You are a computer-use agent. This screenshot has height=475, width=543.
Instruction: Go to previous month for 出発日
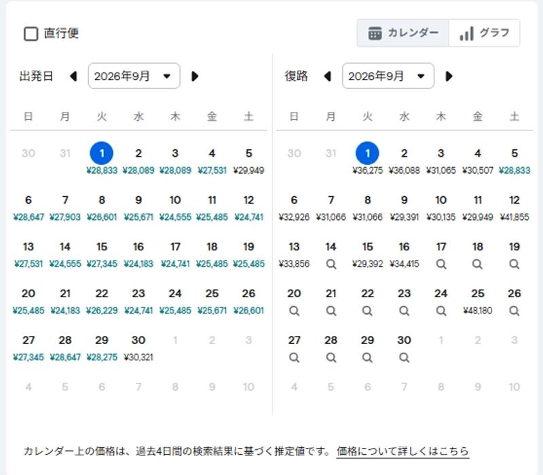coord(73,76)
